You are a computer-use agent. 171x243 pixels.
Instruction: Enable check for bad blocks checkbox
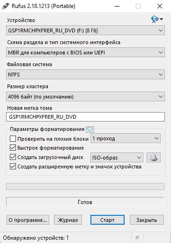coord(13,138)
